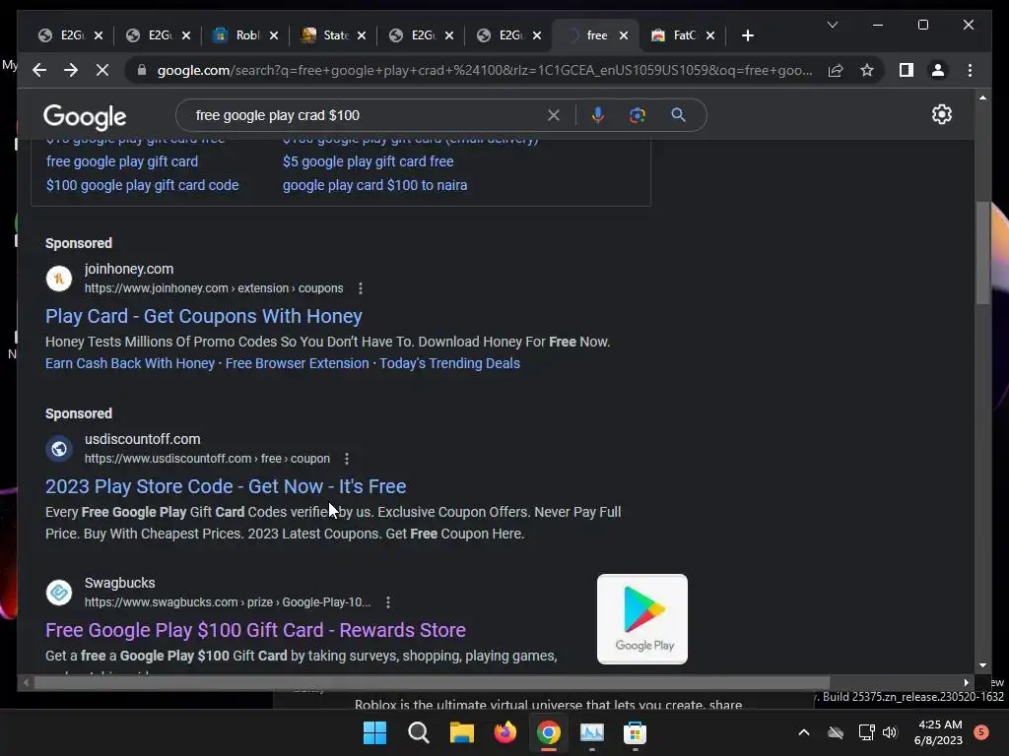
Task: Open the Chrome profile icon
Action: (938, 70)
